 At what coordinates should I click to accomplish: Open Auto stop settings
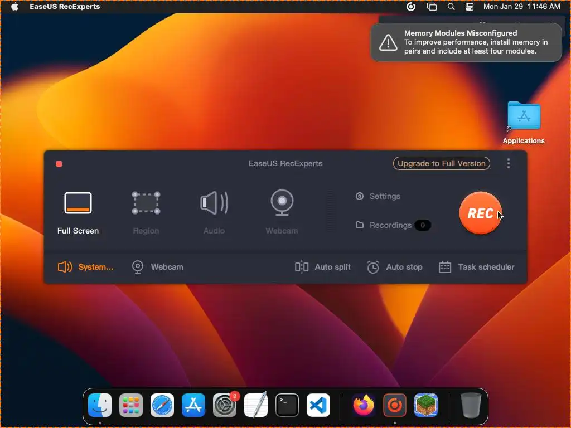point(394,267)
